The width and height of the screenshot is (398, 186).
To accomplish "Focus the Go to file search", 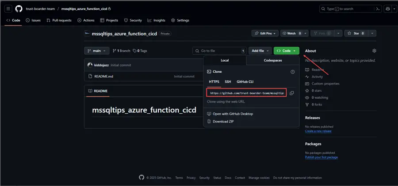I will 219,51.
